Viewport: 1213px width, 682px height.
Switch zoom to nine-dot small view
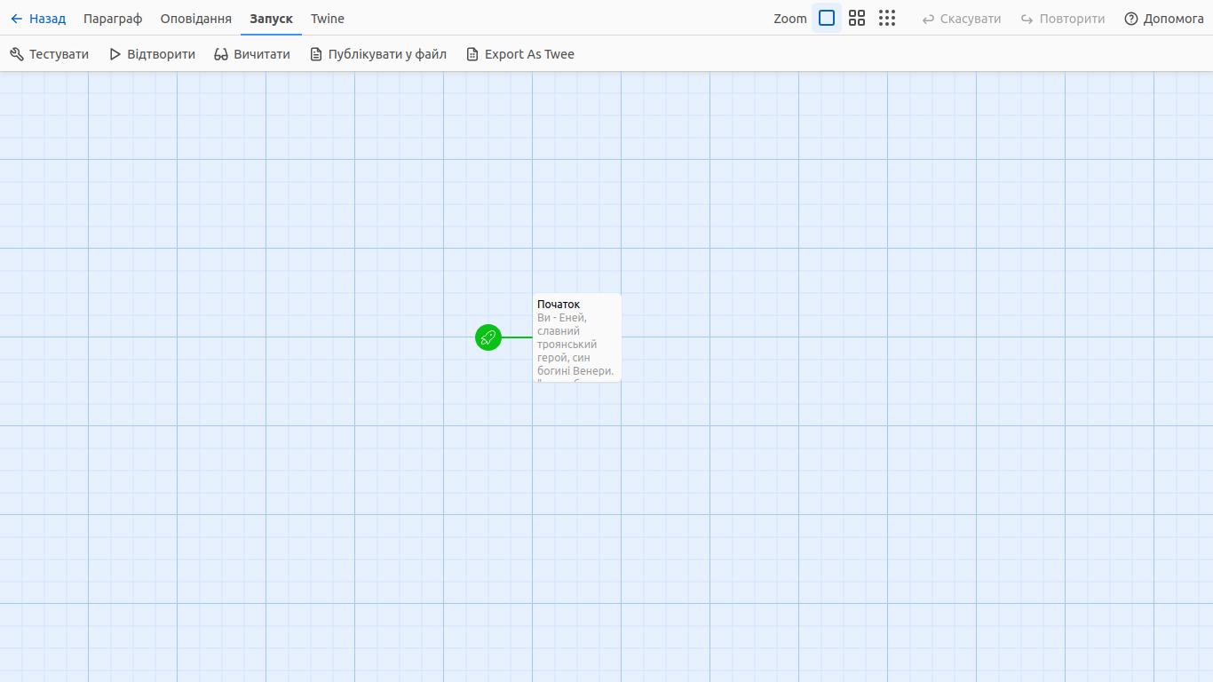pos(887,18)
